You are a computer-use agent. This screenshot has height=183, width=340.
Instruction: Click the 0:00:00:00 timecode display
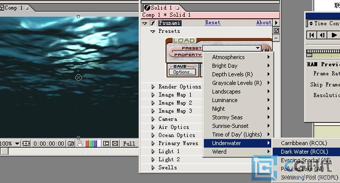pos(49,144)
